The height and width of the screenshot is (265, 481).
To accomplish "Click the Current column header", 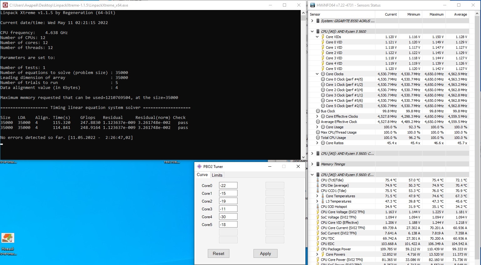I will pos(387,14).
